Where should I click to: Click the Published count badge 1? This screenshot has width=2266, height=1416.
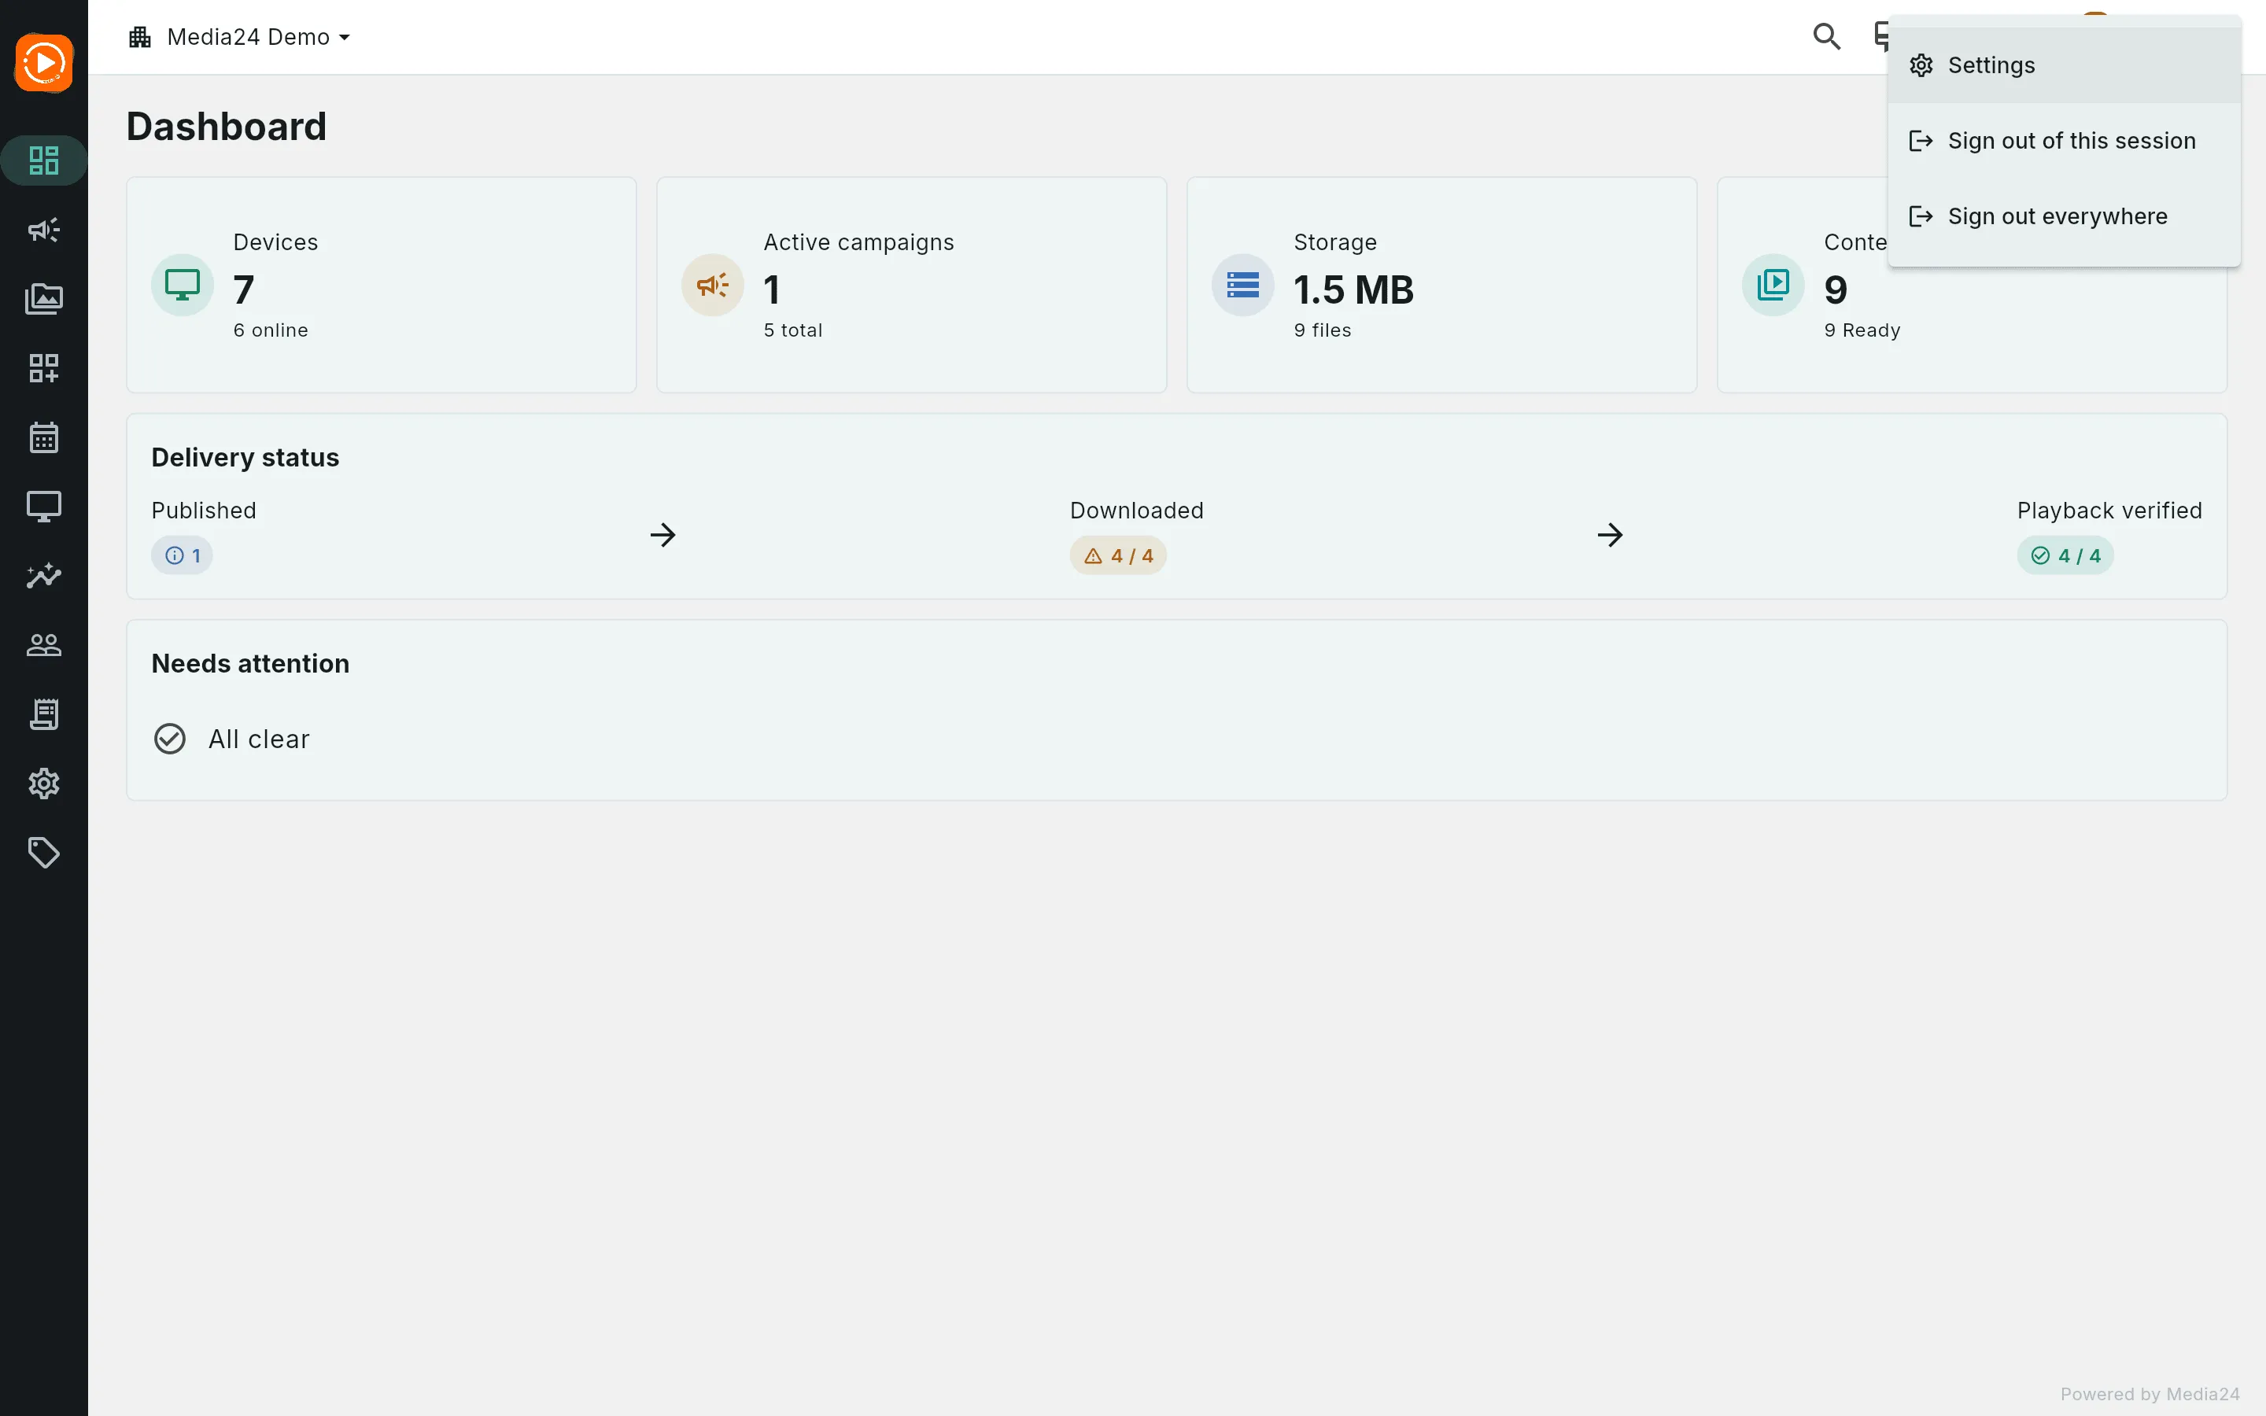(x=182, y=555)
